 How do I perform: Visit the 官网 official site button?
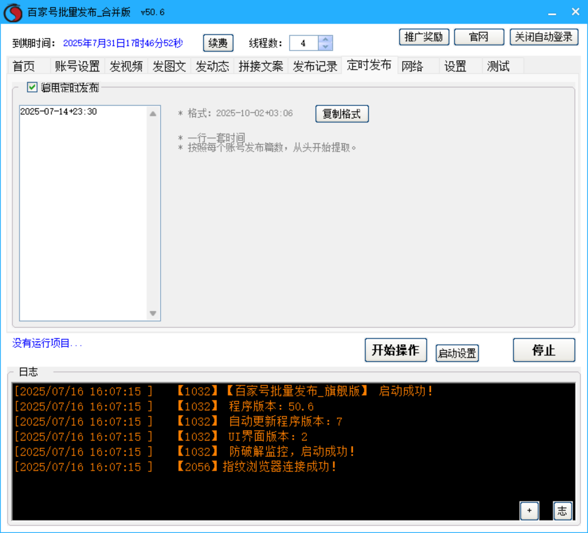click(479, 37)
